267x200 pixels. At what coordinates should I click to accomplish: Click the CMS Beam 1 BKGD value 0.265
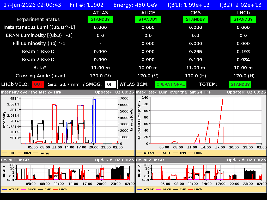(x=196, y=52)
